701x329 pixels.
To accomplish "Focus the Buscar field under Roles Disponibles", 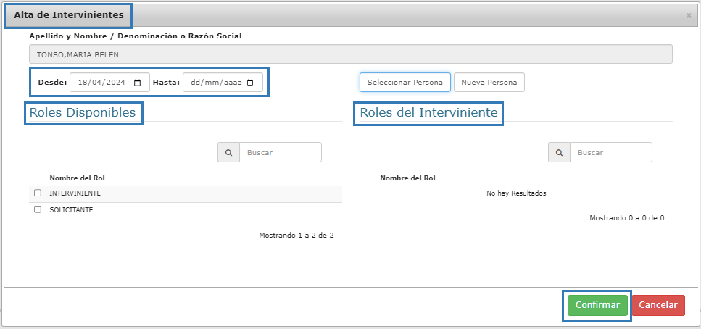I will (x=280, y=152).
